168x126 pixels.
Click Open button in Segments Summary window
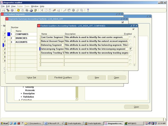pos(117,78)
